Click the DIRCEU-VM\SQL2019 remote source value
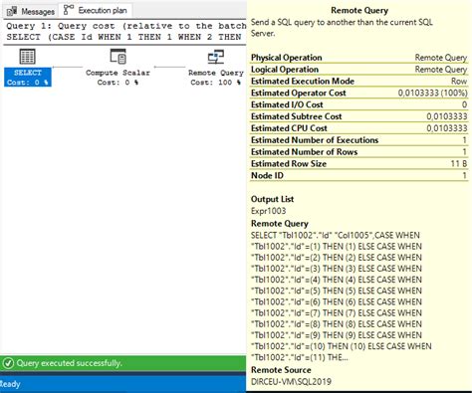Screen dimensions: 472x393 tap(291, 382)
